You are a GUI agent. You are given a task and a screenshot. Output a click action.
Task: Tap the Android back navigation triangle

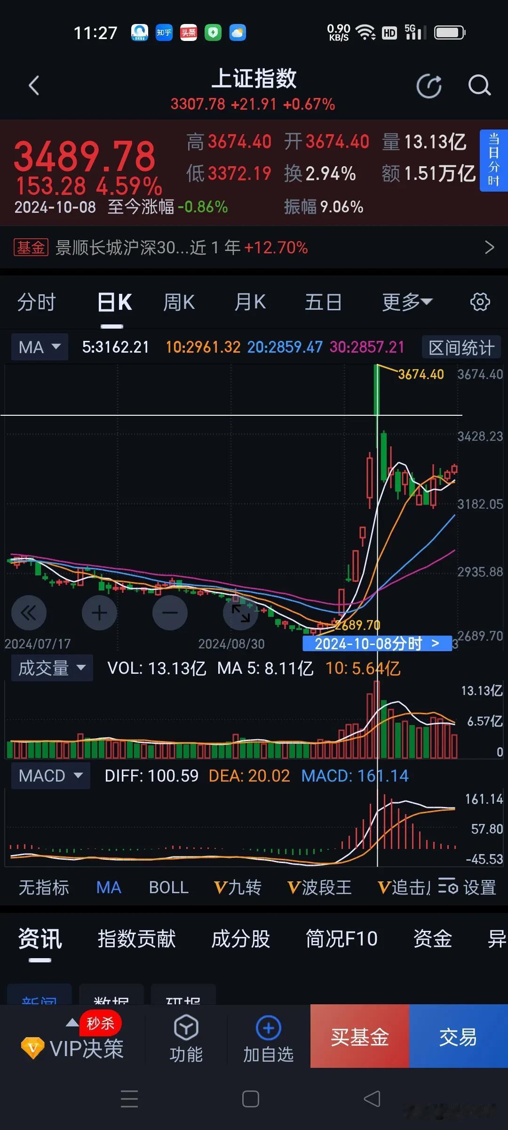[x=372, y=1099]
